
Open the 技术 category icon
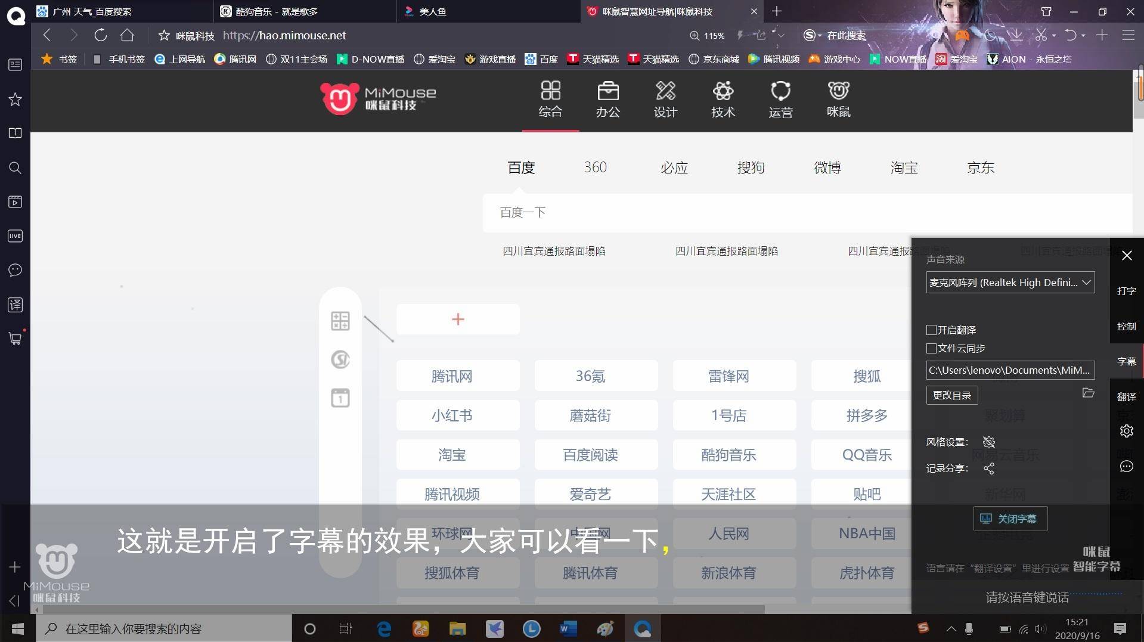pyautogui.click(x=723, y=99)
